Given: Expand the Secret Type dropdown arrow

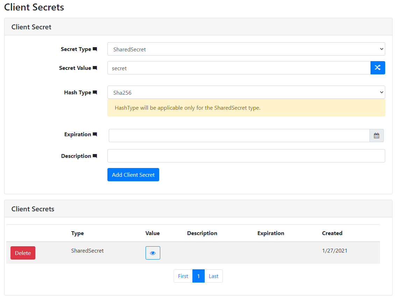Looking at the screenshot, I should (382, 49).
